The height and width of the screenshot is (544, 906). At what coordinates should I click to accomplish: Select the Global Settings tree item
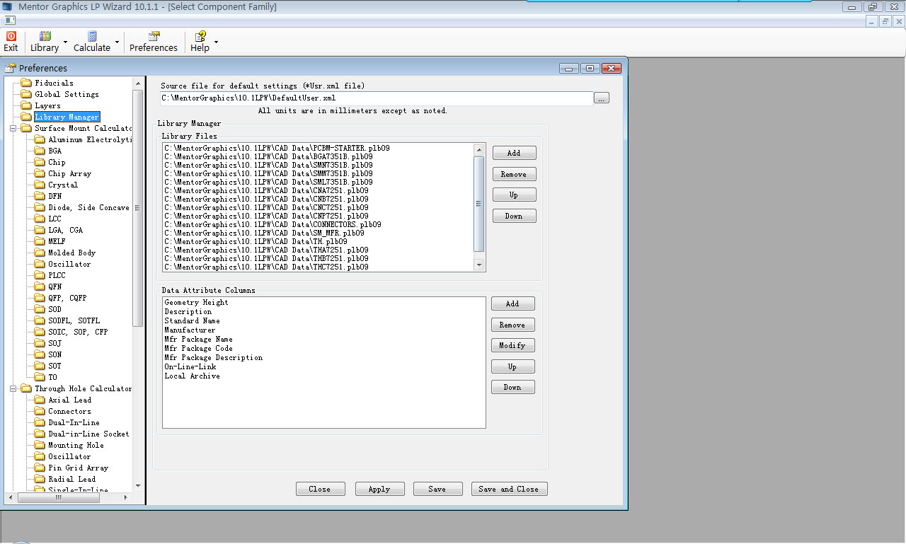click(67, 94)
